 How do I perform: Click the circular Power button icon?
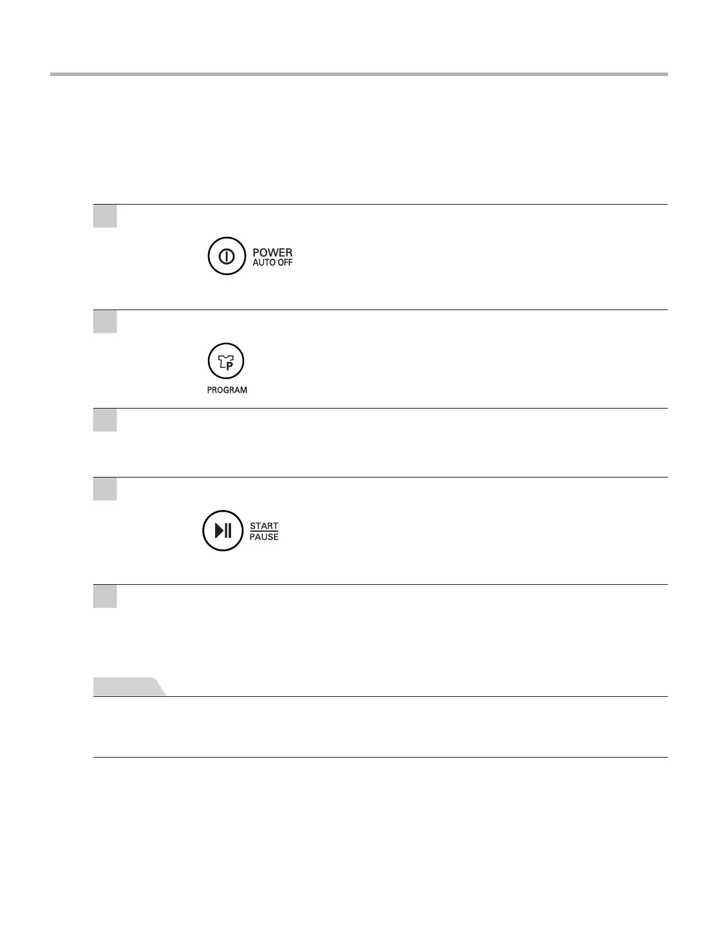(x=226, y=256)
